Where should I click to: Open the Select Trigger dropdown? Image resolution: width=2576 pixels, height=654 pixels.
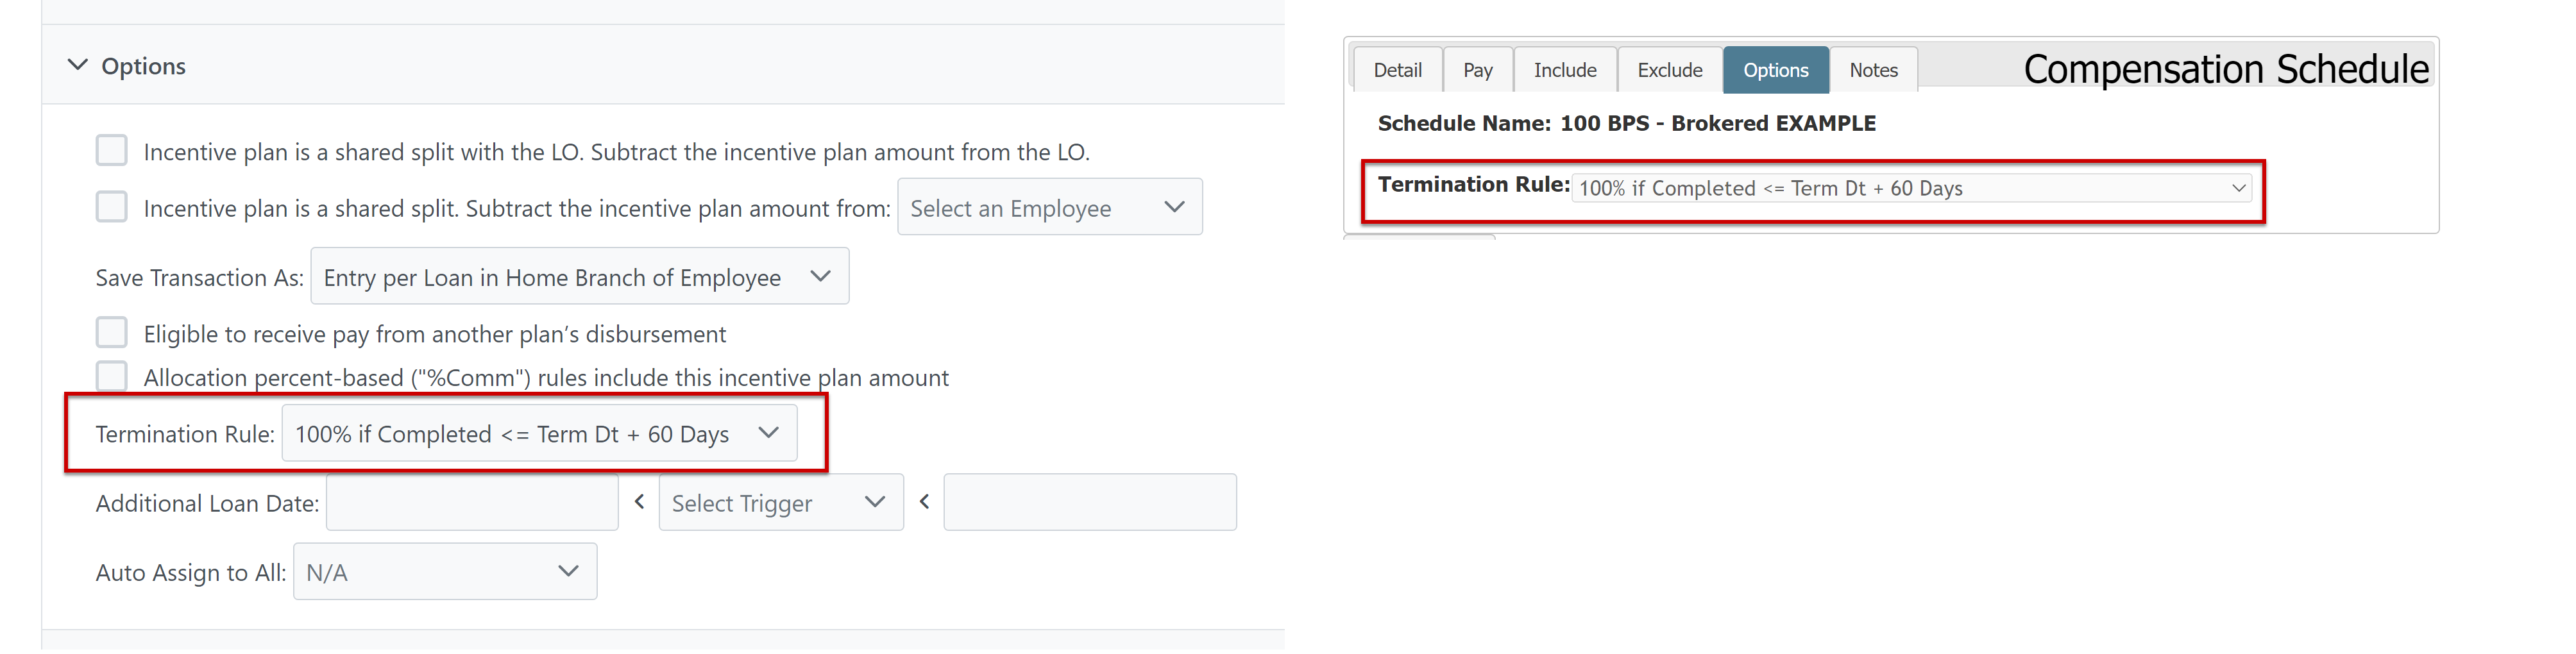tap(780, 502)
